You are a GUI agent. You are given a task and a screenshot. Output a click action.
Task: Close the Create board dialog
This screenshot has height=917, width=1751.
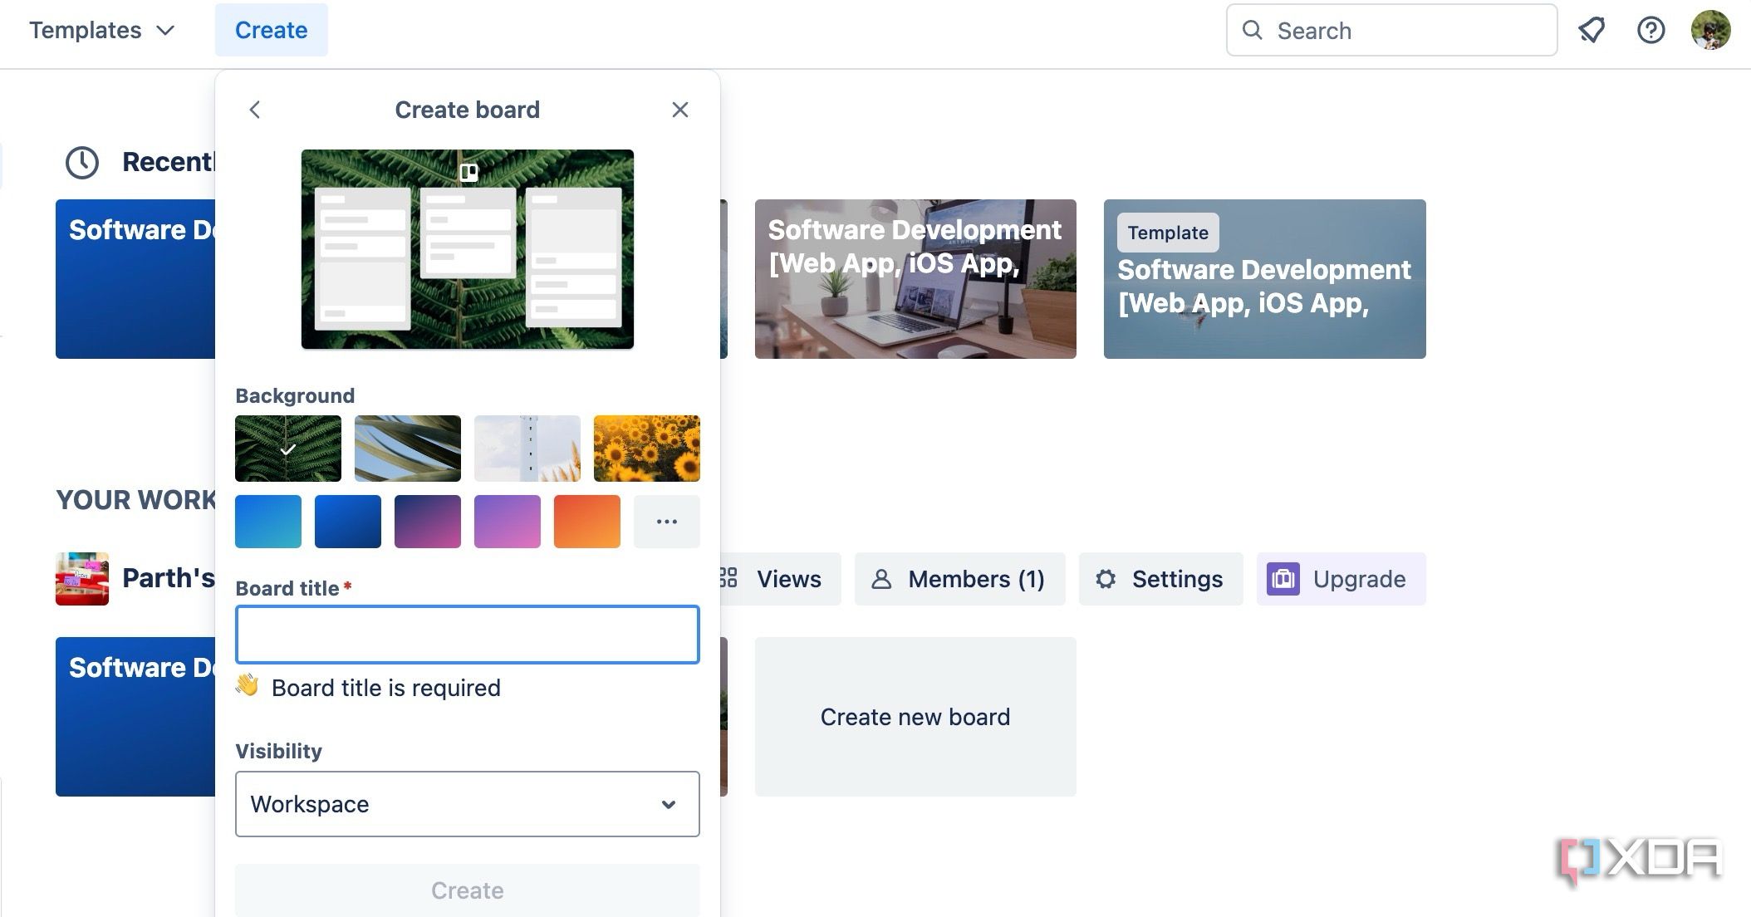click(679, 109)
